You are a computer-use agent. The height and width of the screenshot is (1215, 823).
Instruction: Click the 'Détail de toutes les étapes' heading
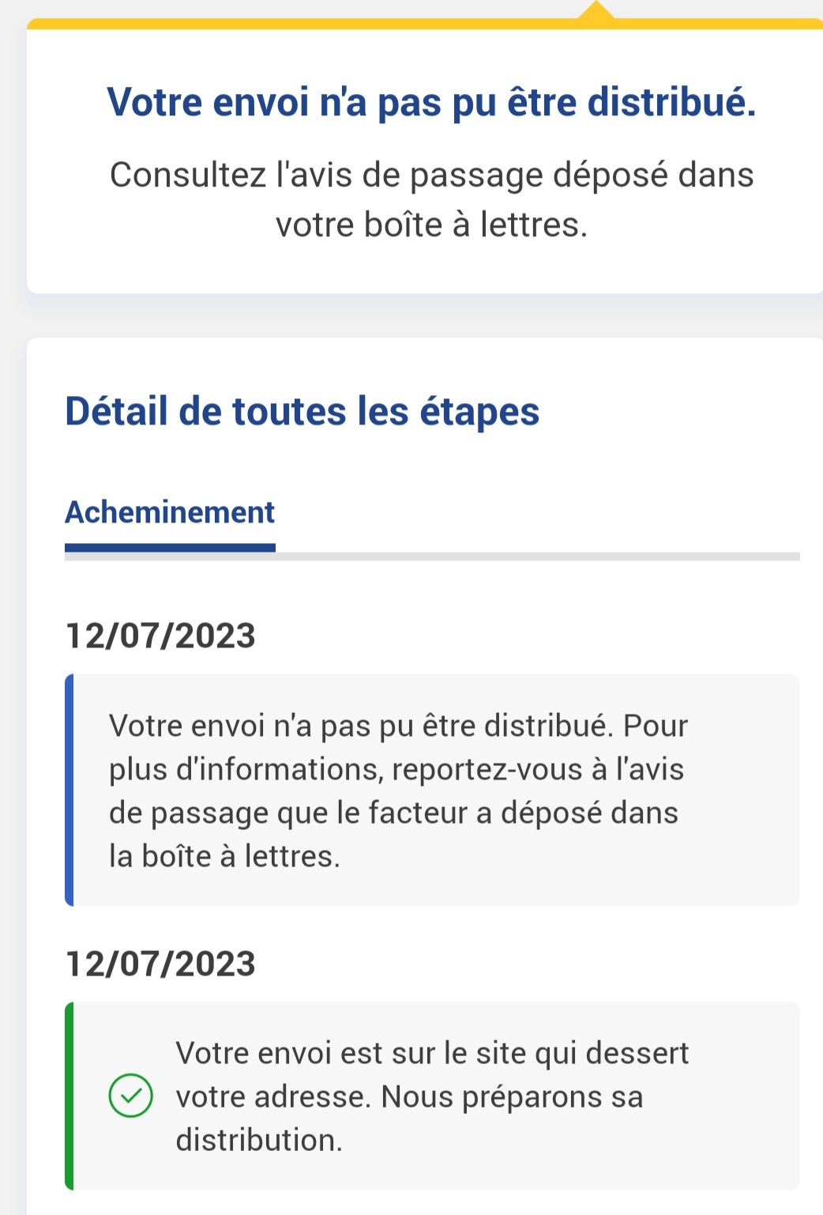302,412
